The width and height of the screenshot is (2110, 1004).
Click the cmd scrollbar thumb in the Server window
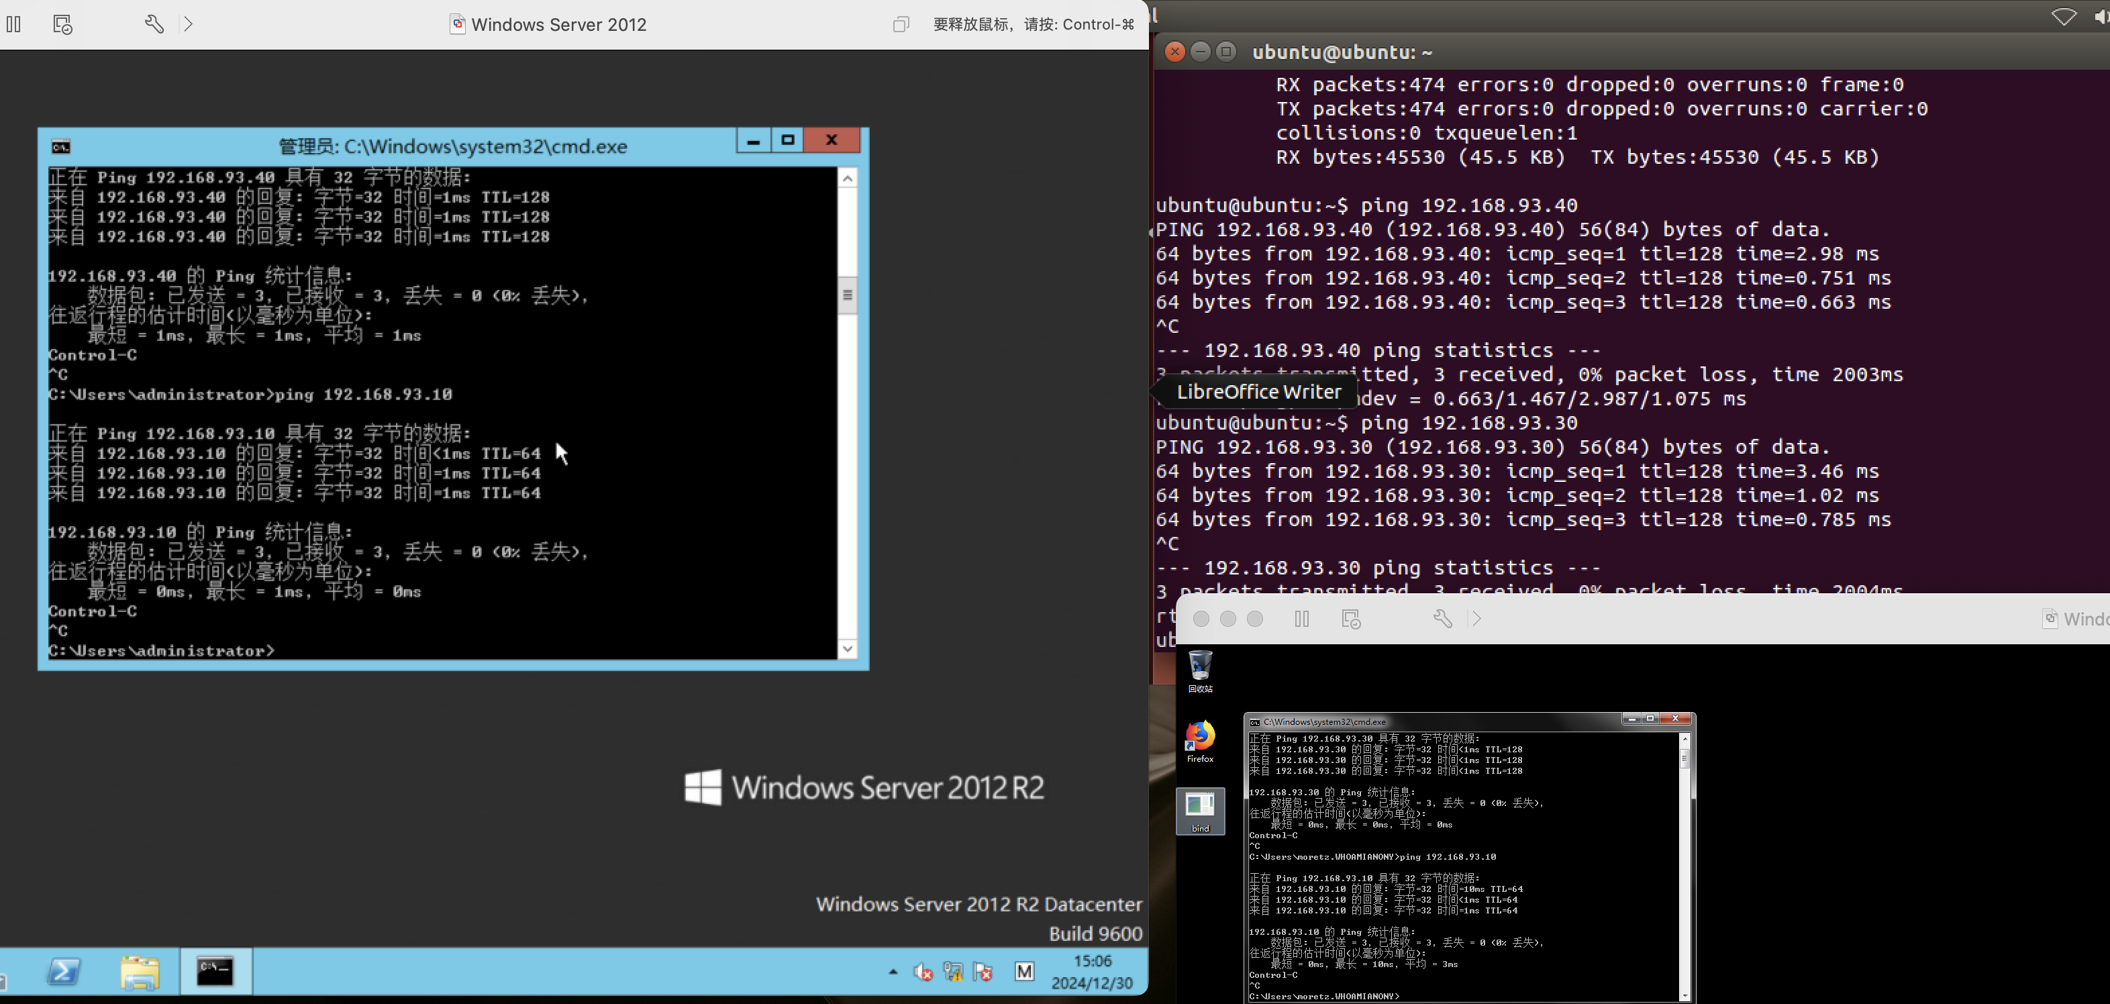point(848,295)
